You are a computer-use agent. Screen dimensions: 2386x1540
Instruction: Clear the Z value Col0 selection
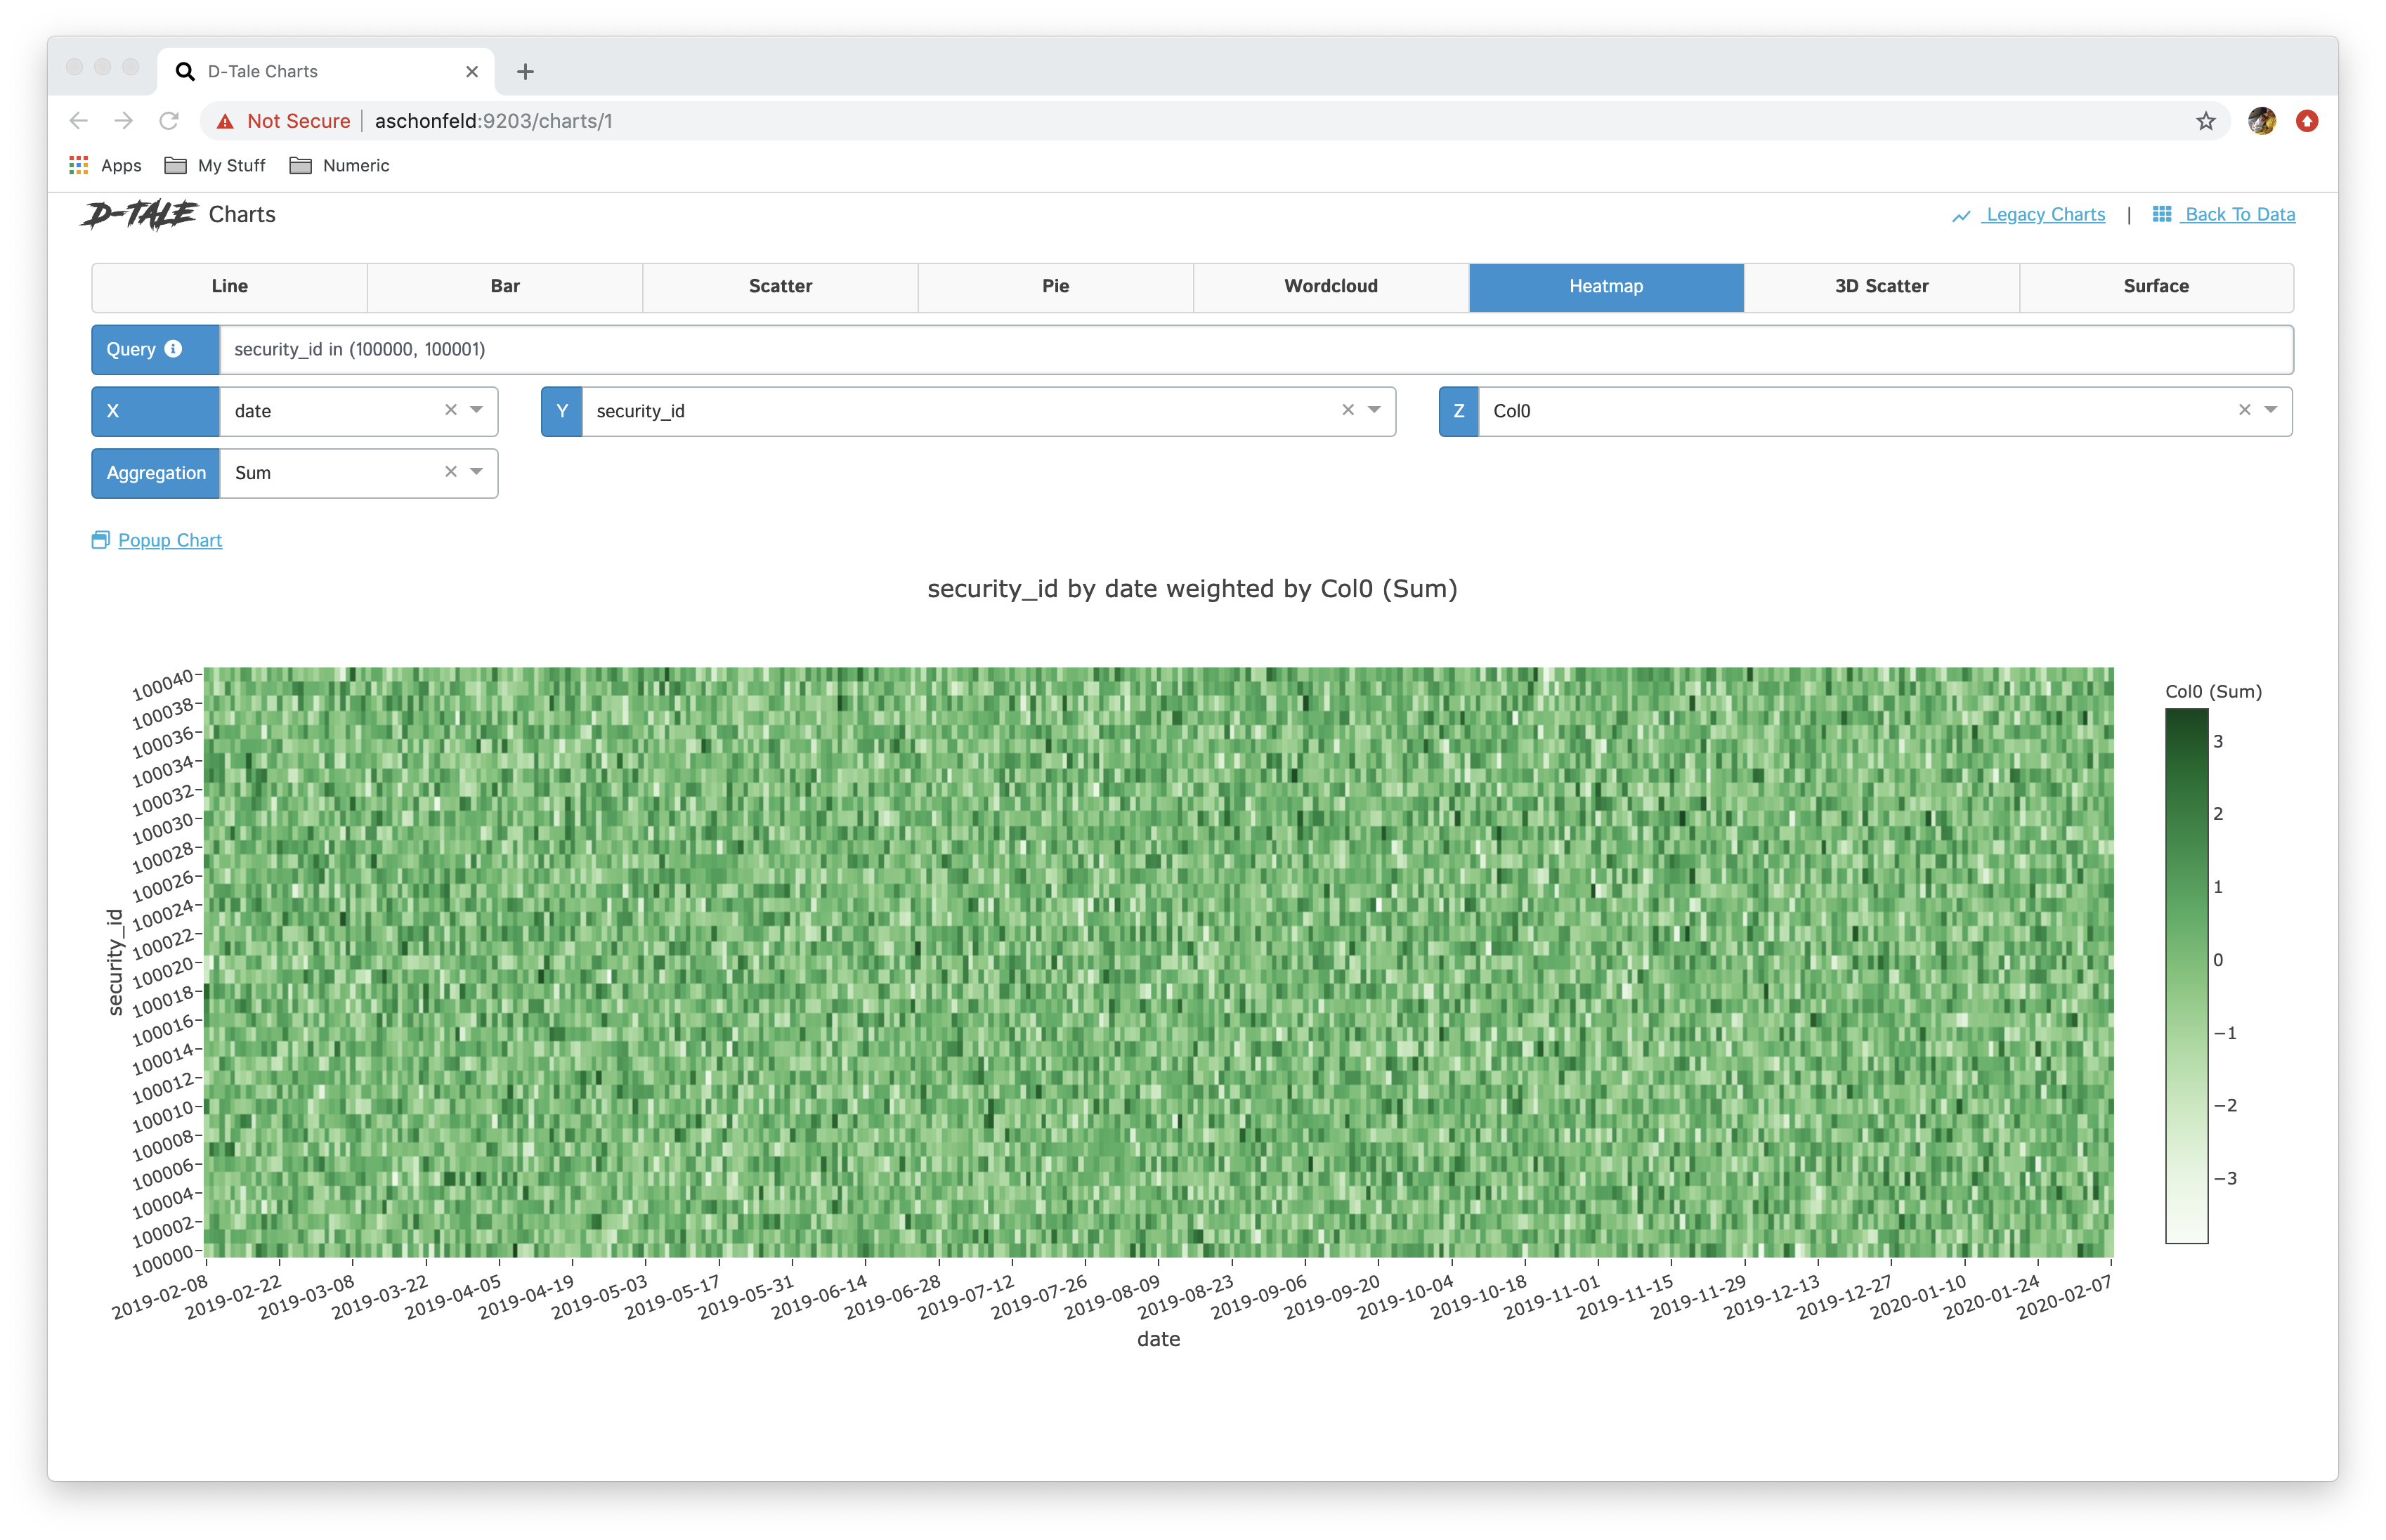(x=2245, y=410)
